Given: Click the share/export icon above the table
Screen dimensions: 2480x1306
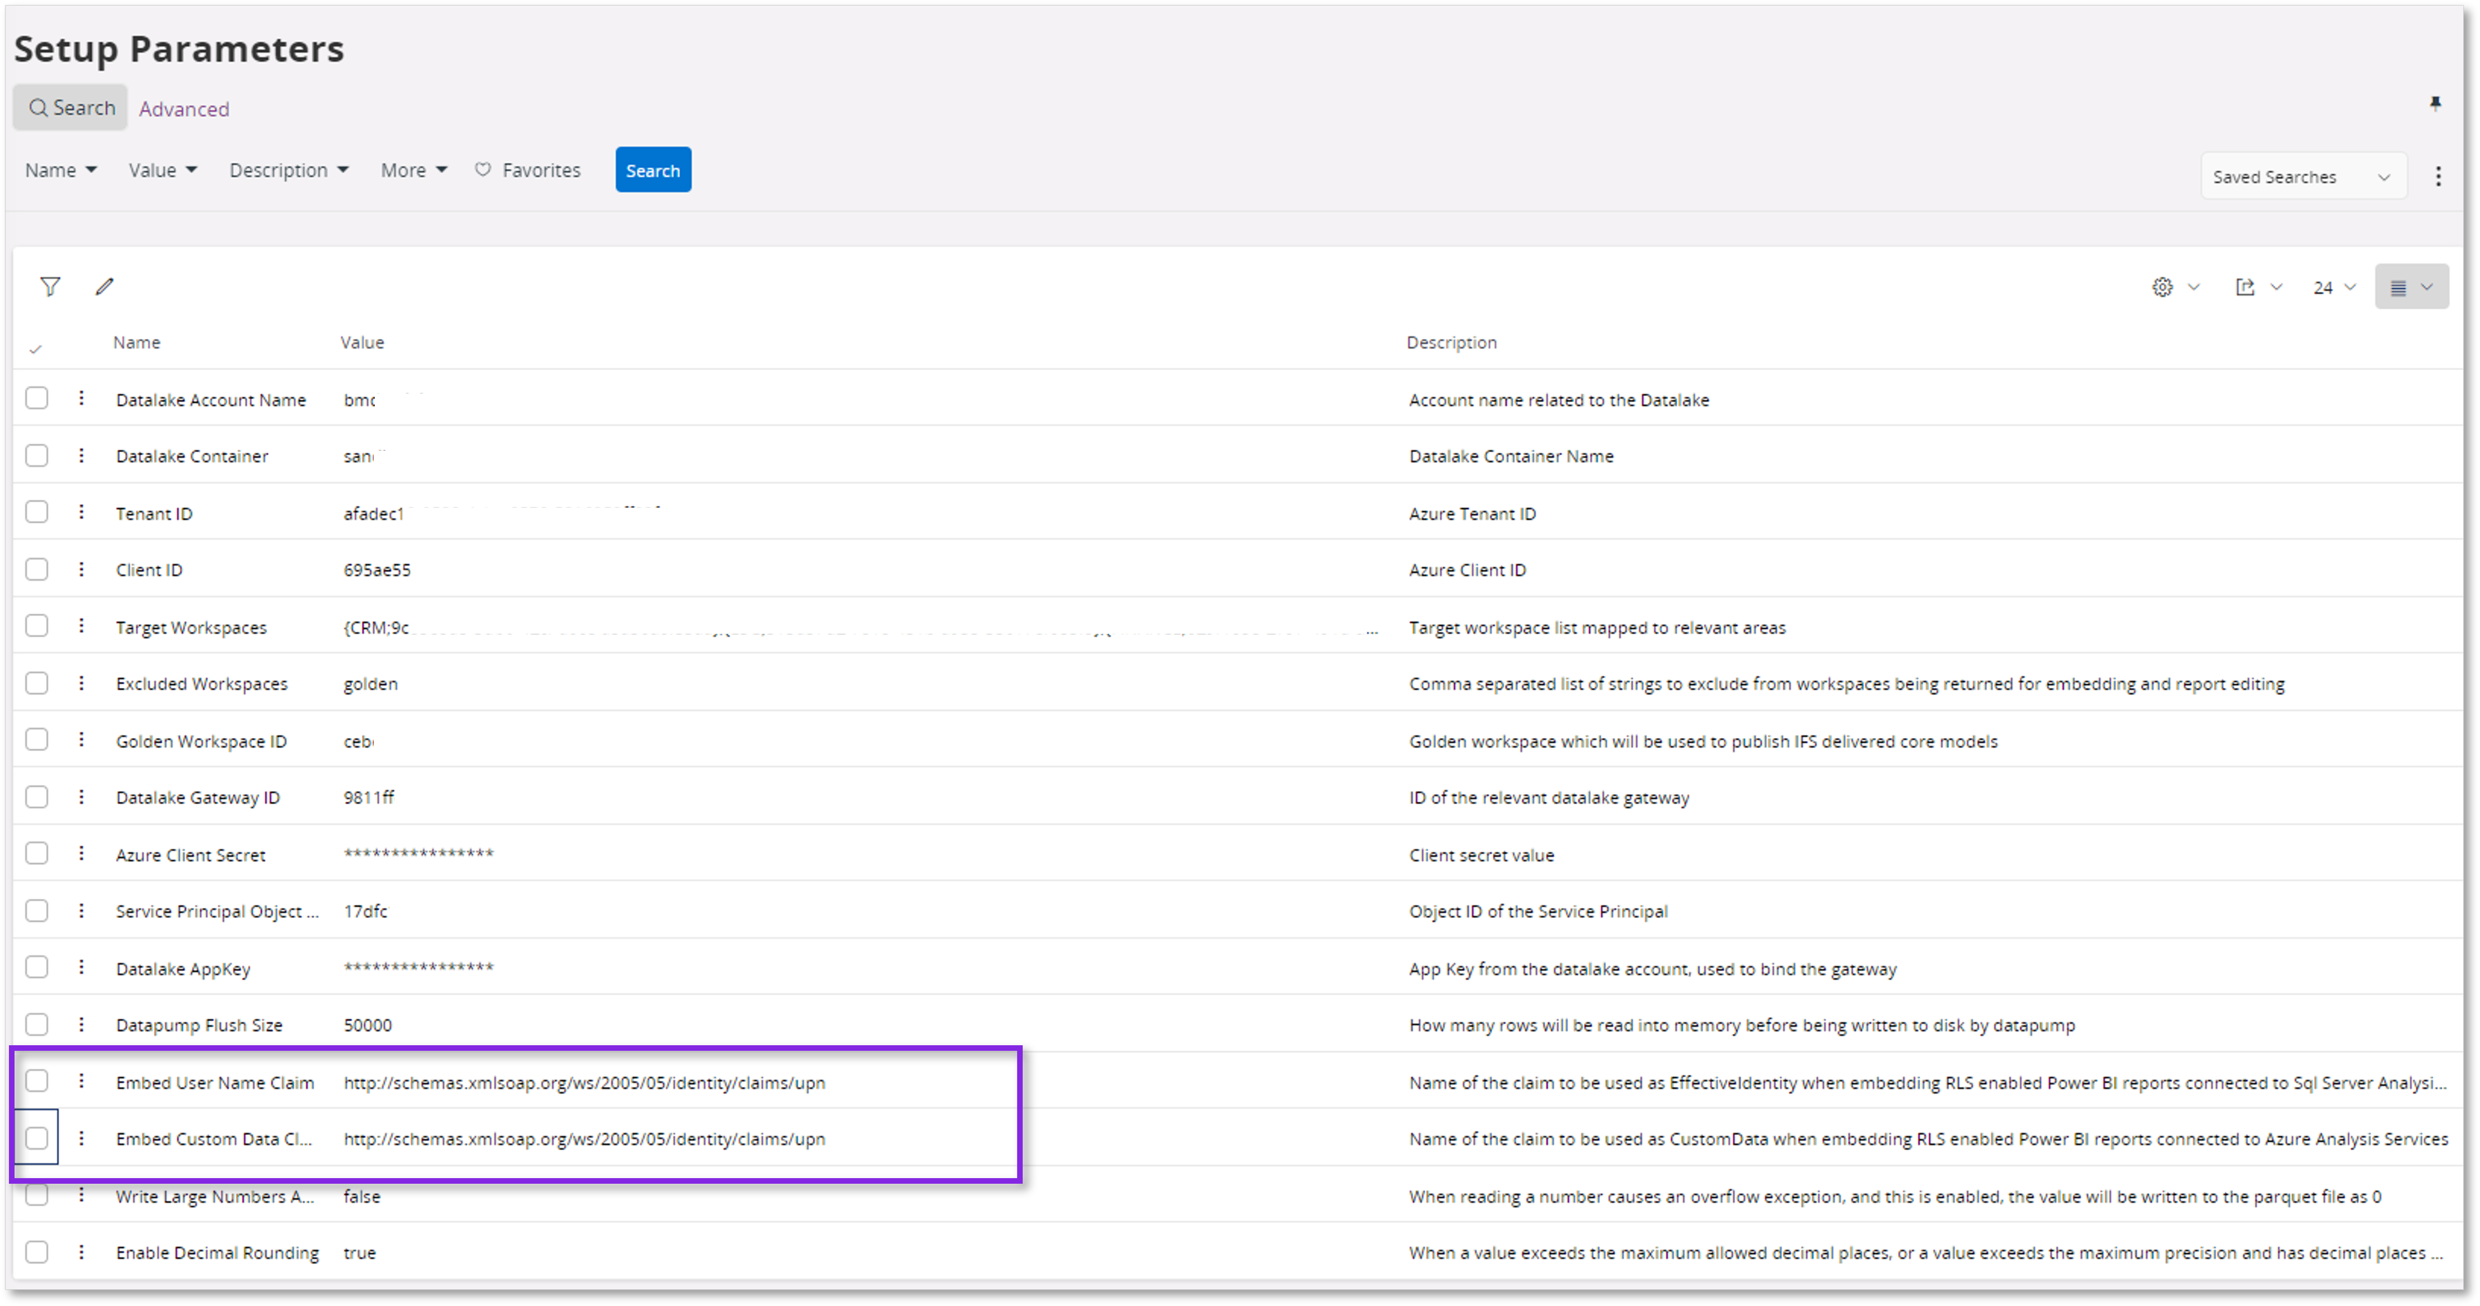Looking at the screenshot, I should (2245, 286).
